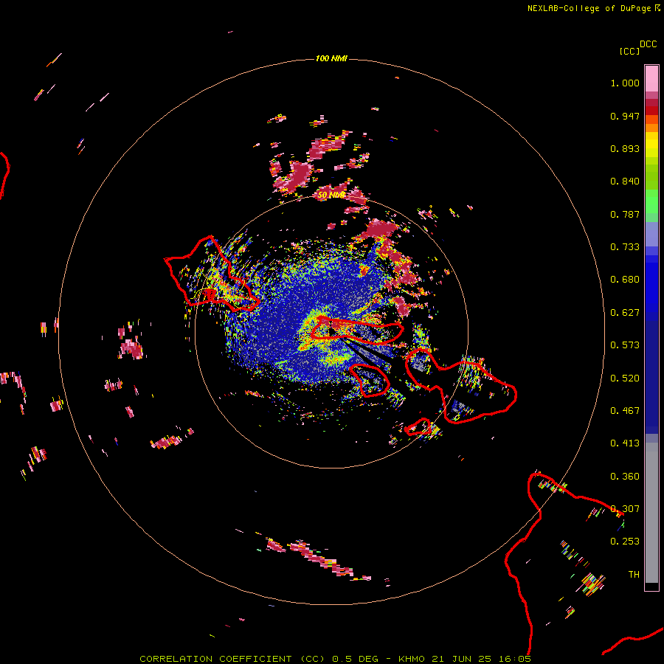Click the 0.360 scale label

[x=625, y=477]
